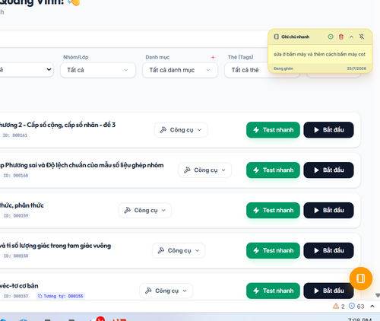Click the title 'véc-tơ cơ bản'
Viewport: 380px width, 321px height.
click(x=19, y=286)
